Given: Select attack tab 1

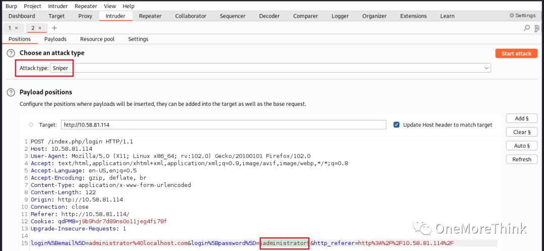Looking at the screenshot, I should [10, 28].
